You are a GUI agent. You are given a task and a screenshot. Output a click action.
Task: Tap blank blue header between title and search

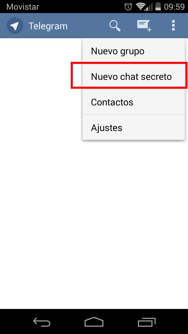click(88, 26)
